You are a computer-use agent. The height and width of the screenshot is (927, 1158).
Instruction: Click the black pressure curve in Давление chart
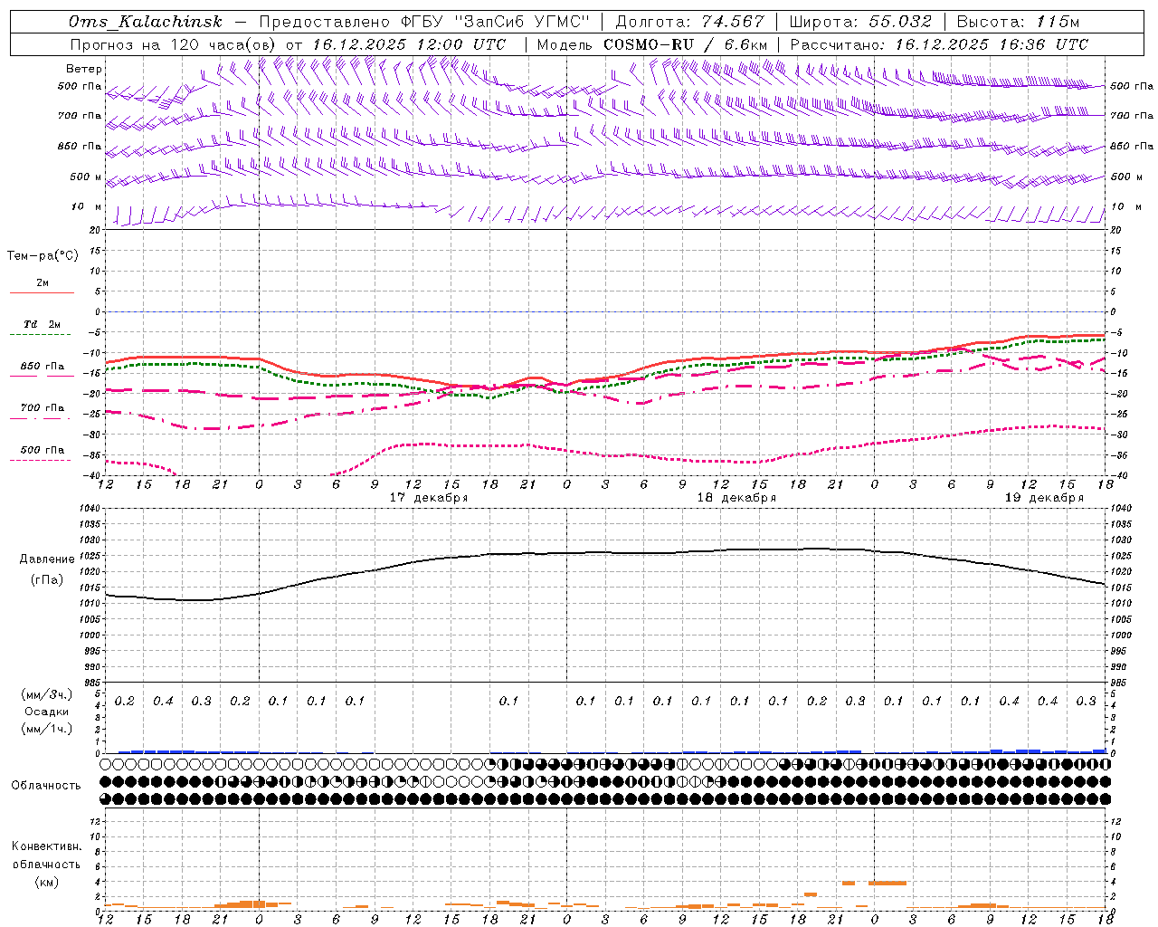(x=604, y=553)
